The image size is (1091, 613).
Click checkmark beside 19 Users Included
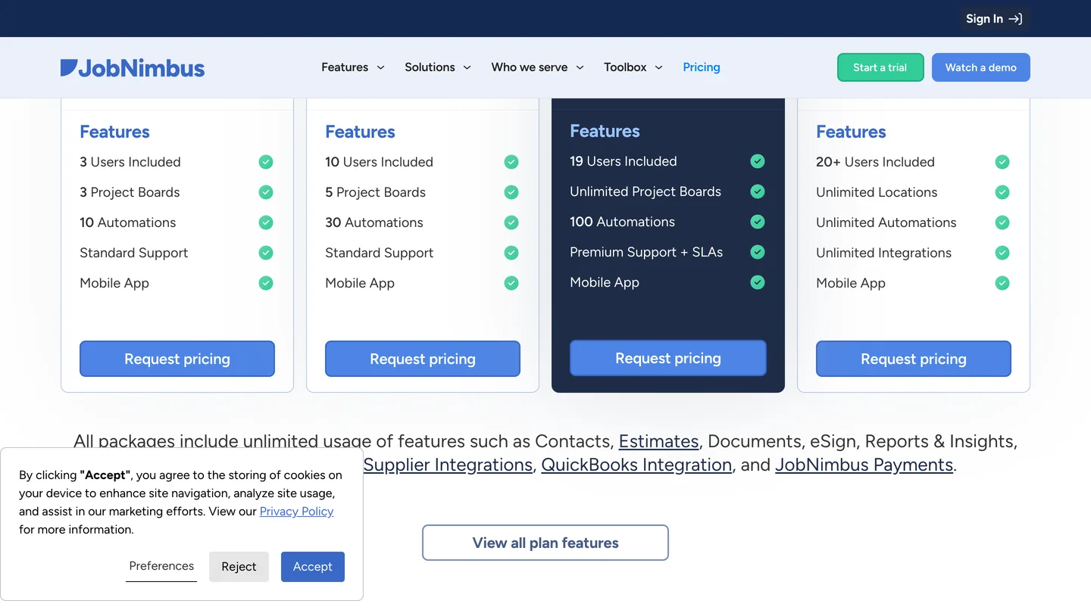(758, 161)
